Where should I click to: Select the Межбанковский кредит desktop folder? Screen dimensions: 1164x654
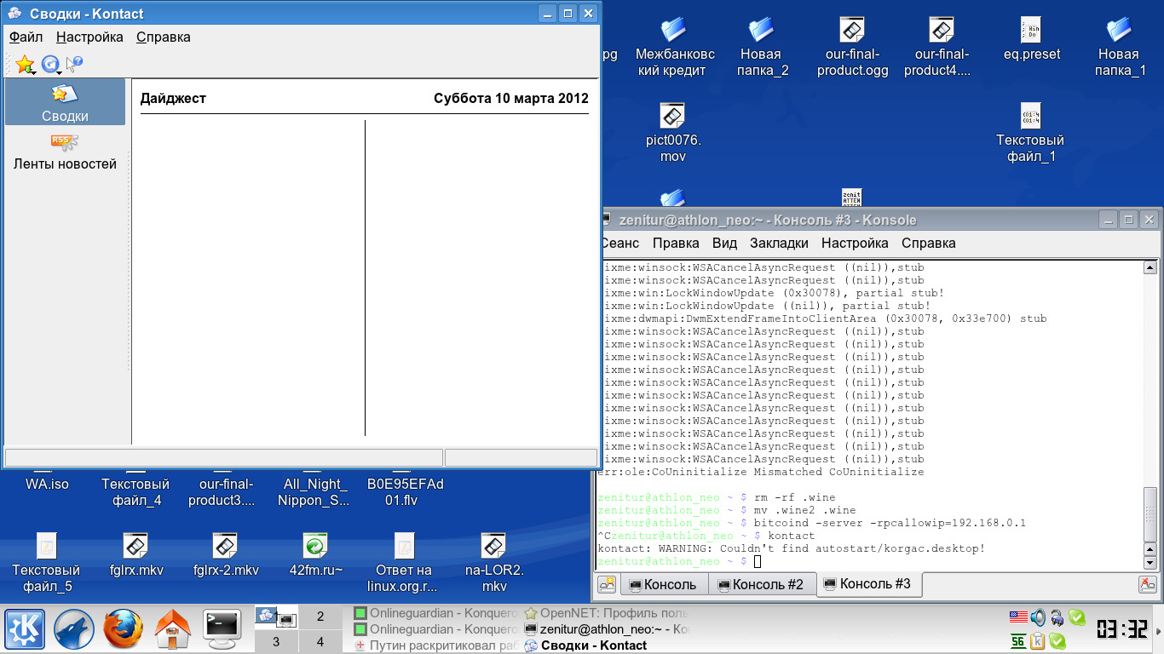click(672, 47)
